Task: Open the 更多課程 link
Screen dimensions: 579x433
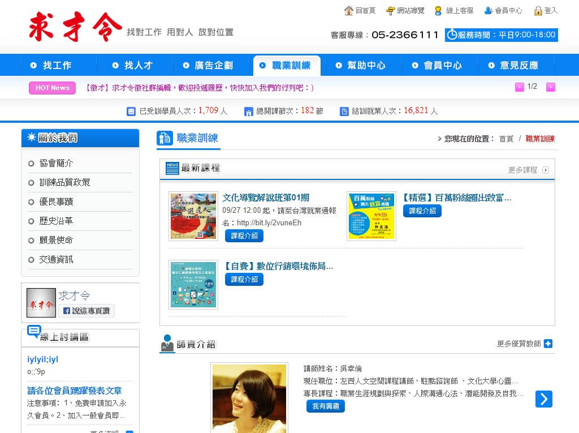Action: 522,170
